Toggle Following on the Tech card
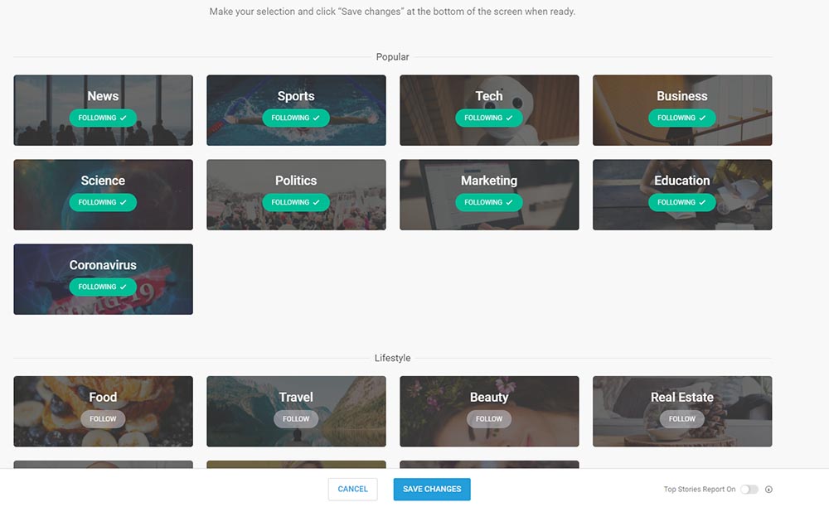 [489, 118]
